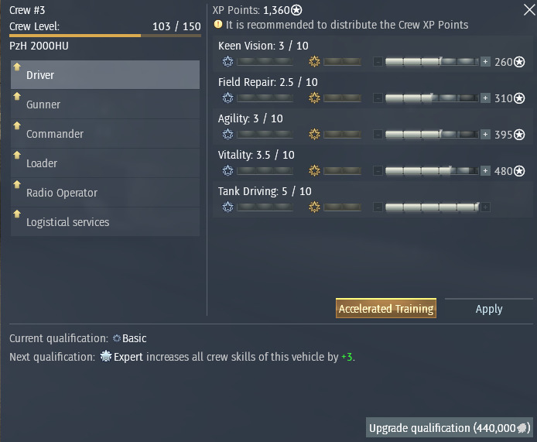Select the Driver crew category
Viewport: 537px width, 442px height.
pyautogui.click(x=105, y=74)
